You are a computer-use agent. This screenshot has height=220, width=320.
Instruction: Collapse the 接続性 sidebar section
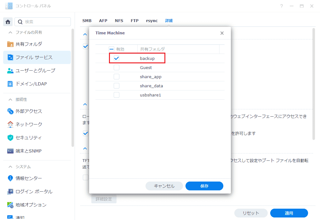(x=10, y=100)
